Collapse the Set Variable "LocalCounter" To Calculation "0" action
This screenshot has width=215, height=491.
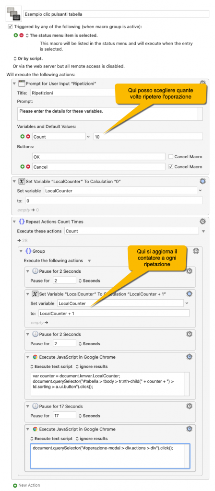coord(14,181)
